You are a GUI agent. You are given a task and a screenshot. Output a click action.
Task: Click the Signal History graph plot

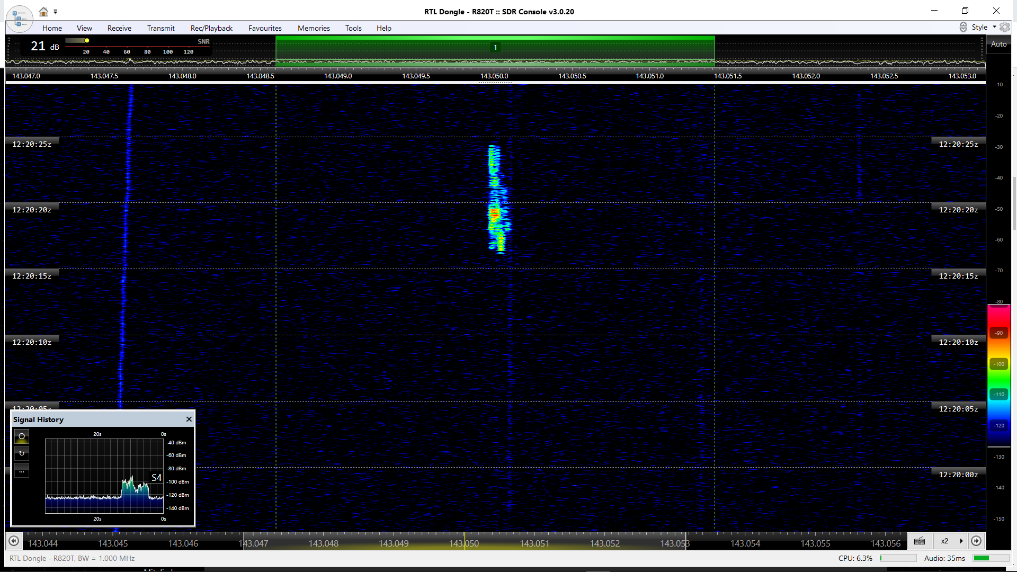click(104, 476)
